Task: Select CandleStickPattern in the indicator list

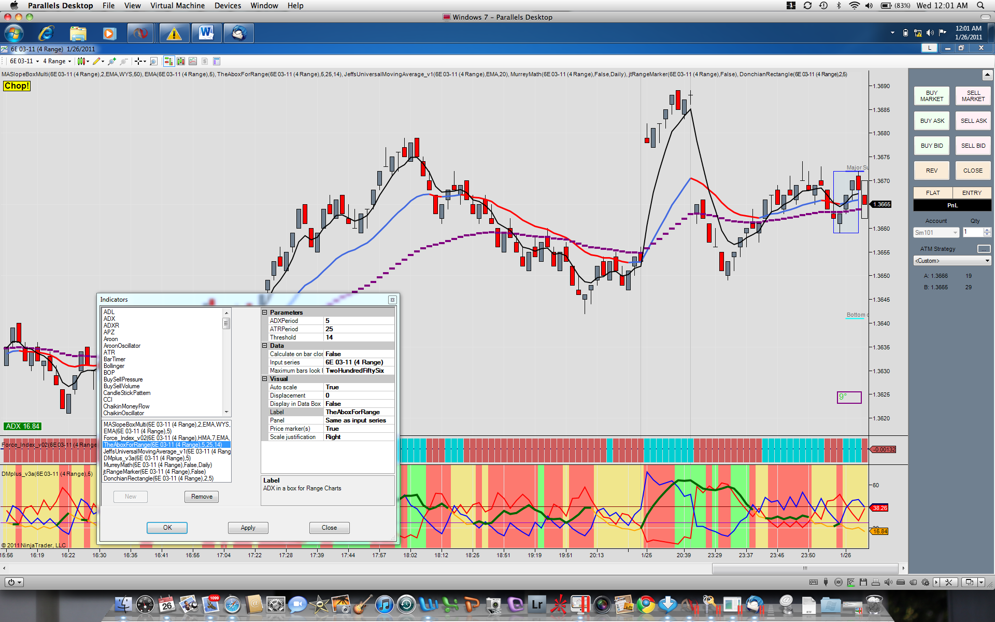Action: [x=127, y=393]
